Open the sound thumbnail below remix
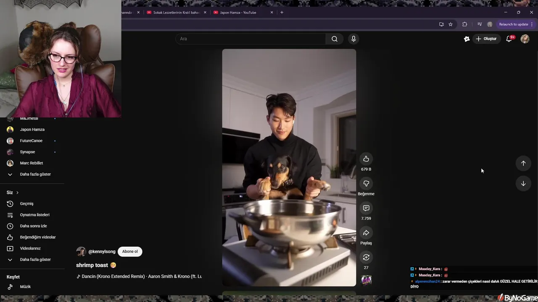 (x=367, y=280)
